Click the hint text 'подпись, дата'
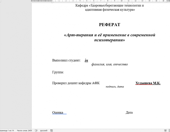170x132 pixels. click(x=115, y=87)
